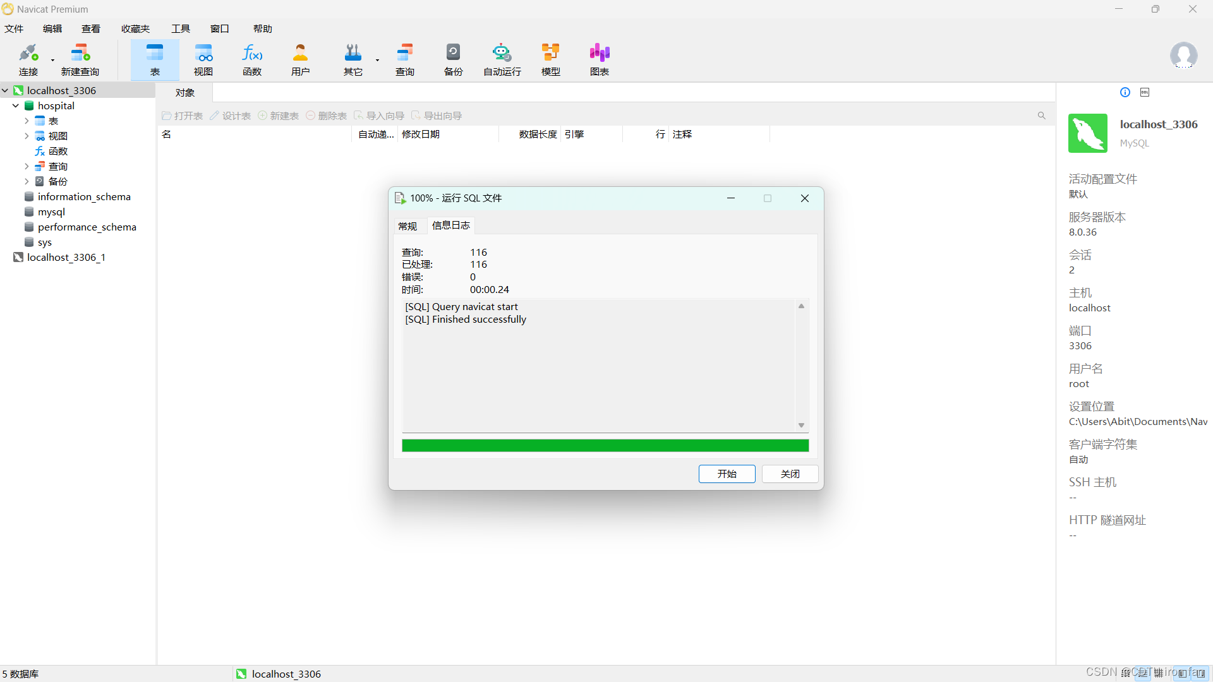This screenshot has width=1213, height=682.
Task: Click the 设计表 toolbar button
Action: point(231,116)
